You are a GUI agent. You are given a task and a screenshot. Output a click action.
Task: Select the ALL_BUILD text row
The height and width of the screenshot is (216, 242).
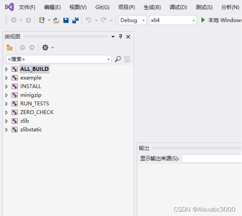pyautogui.click(x=35, y=69)
